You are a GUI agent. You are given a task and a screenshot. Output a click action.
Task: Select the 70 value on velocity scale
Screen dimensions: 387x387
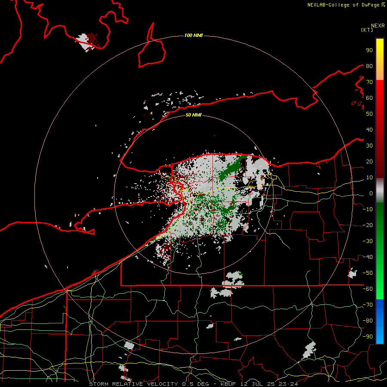coord(369,82)
